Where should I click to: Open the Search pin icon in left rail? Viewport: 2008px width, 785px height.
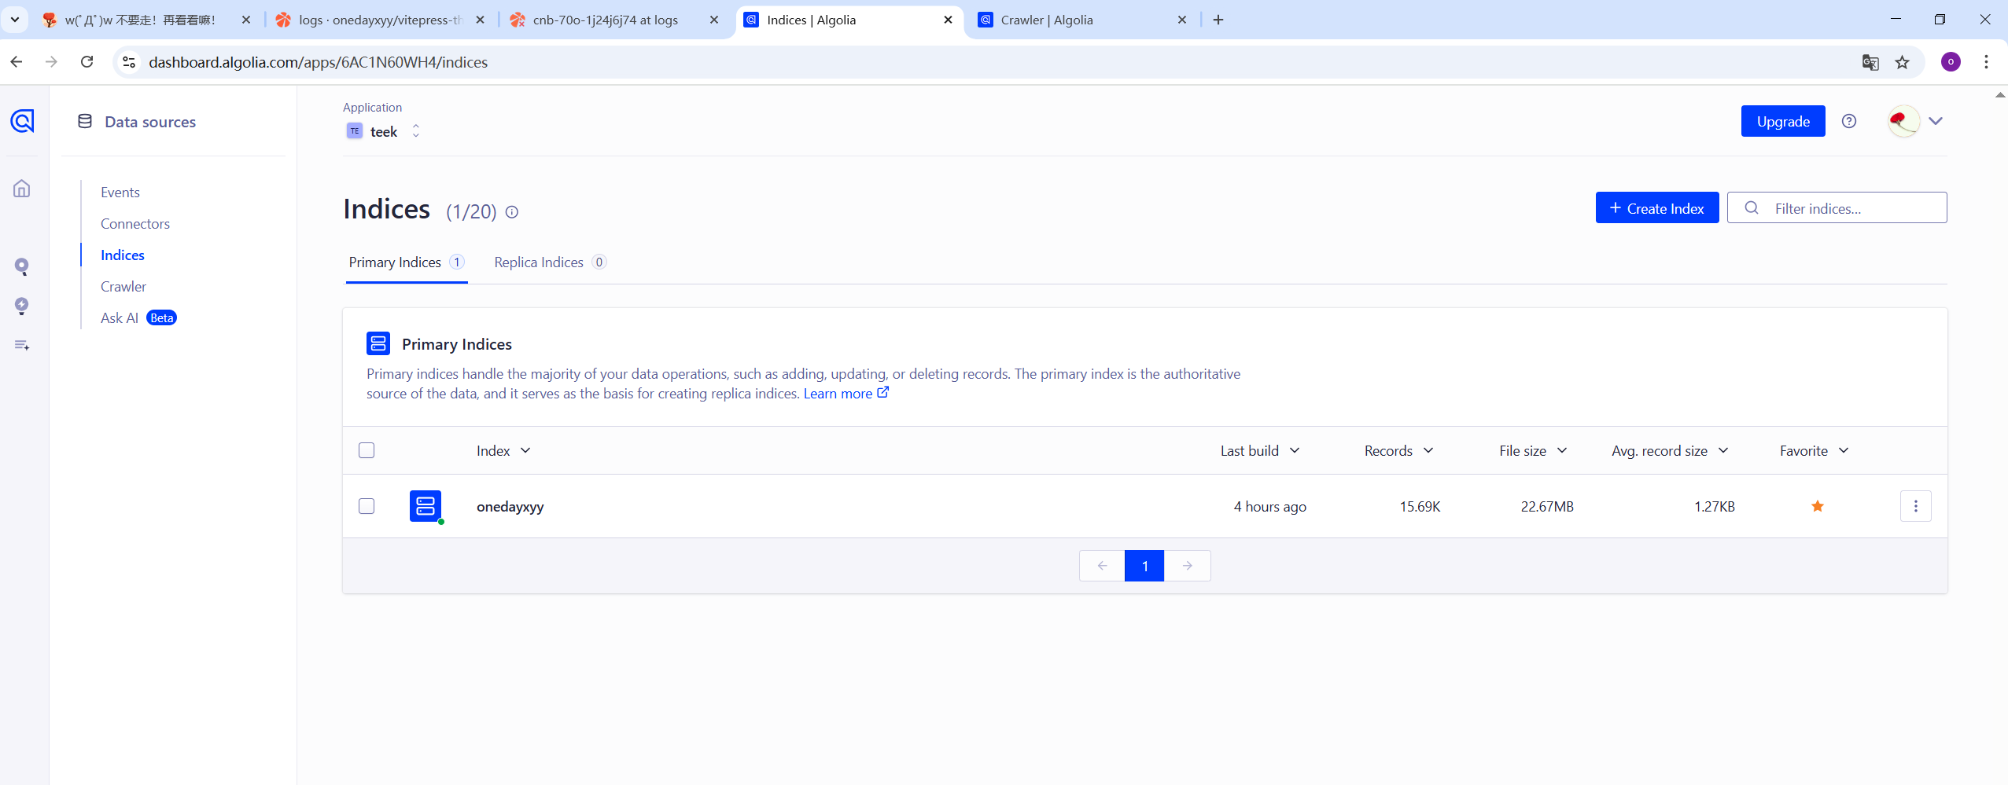tap(22, 267)
